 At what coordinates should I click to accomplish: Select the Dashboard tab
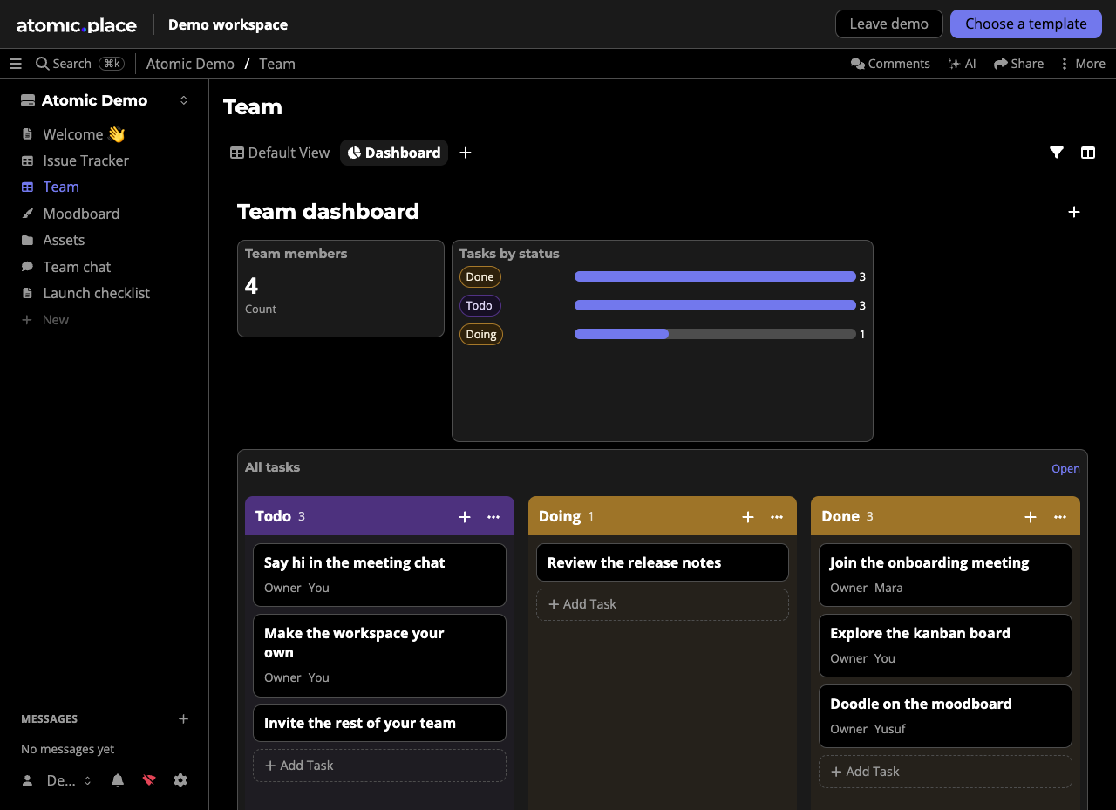[x=394, y=153]
